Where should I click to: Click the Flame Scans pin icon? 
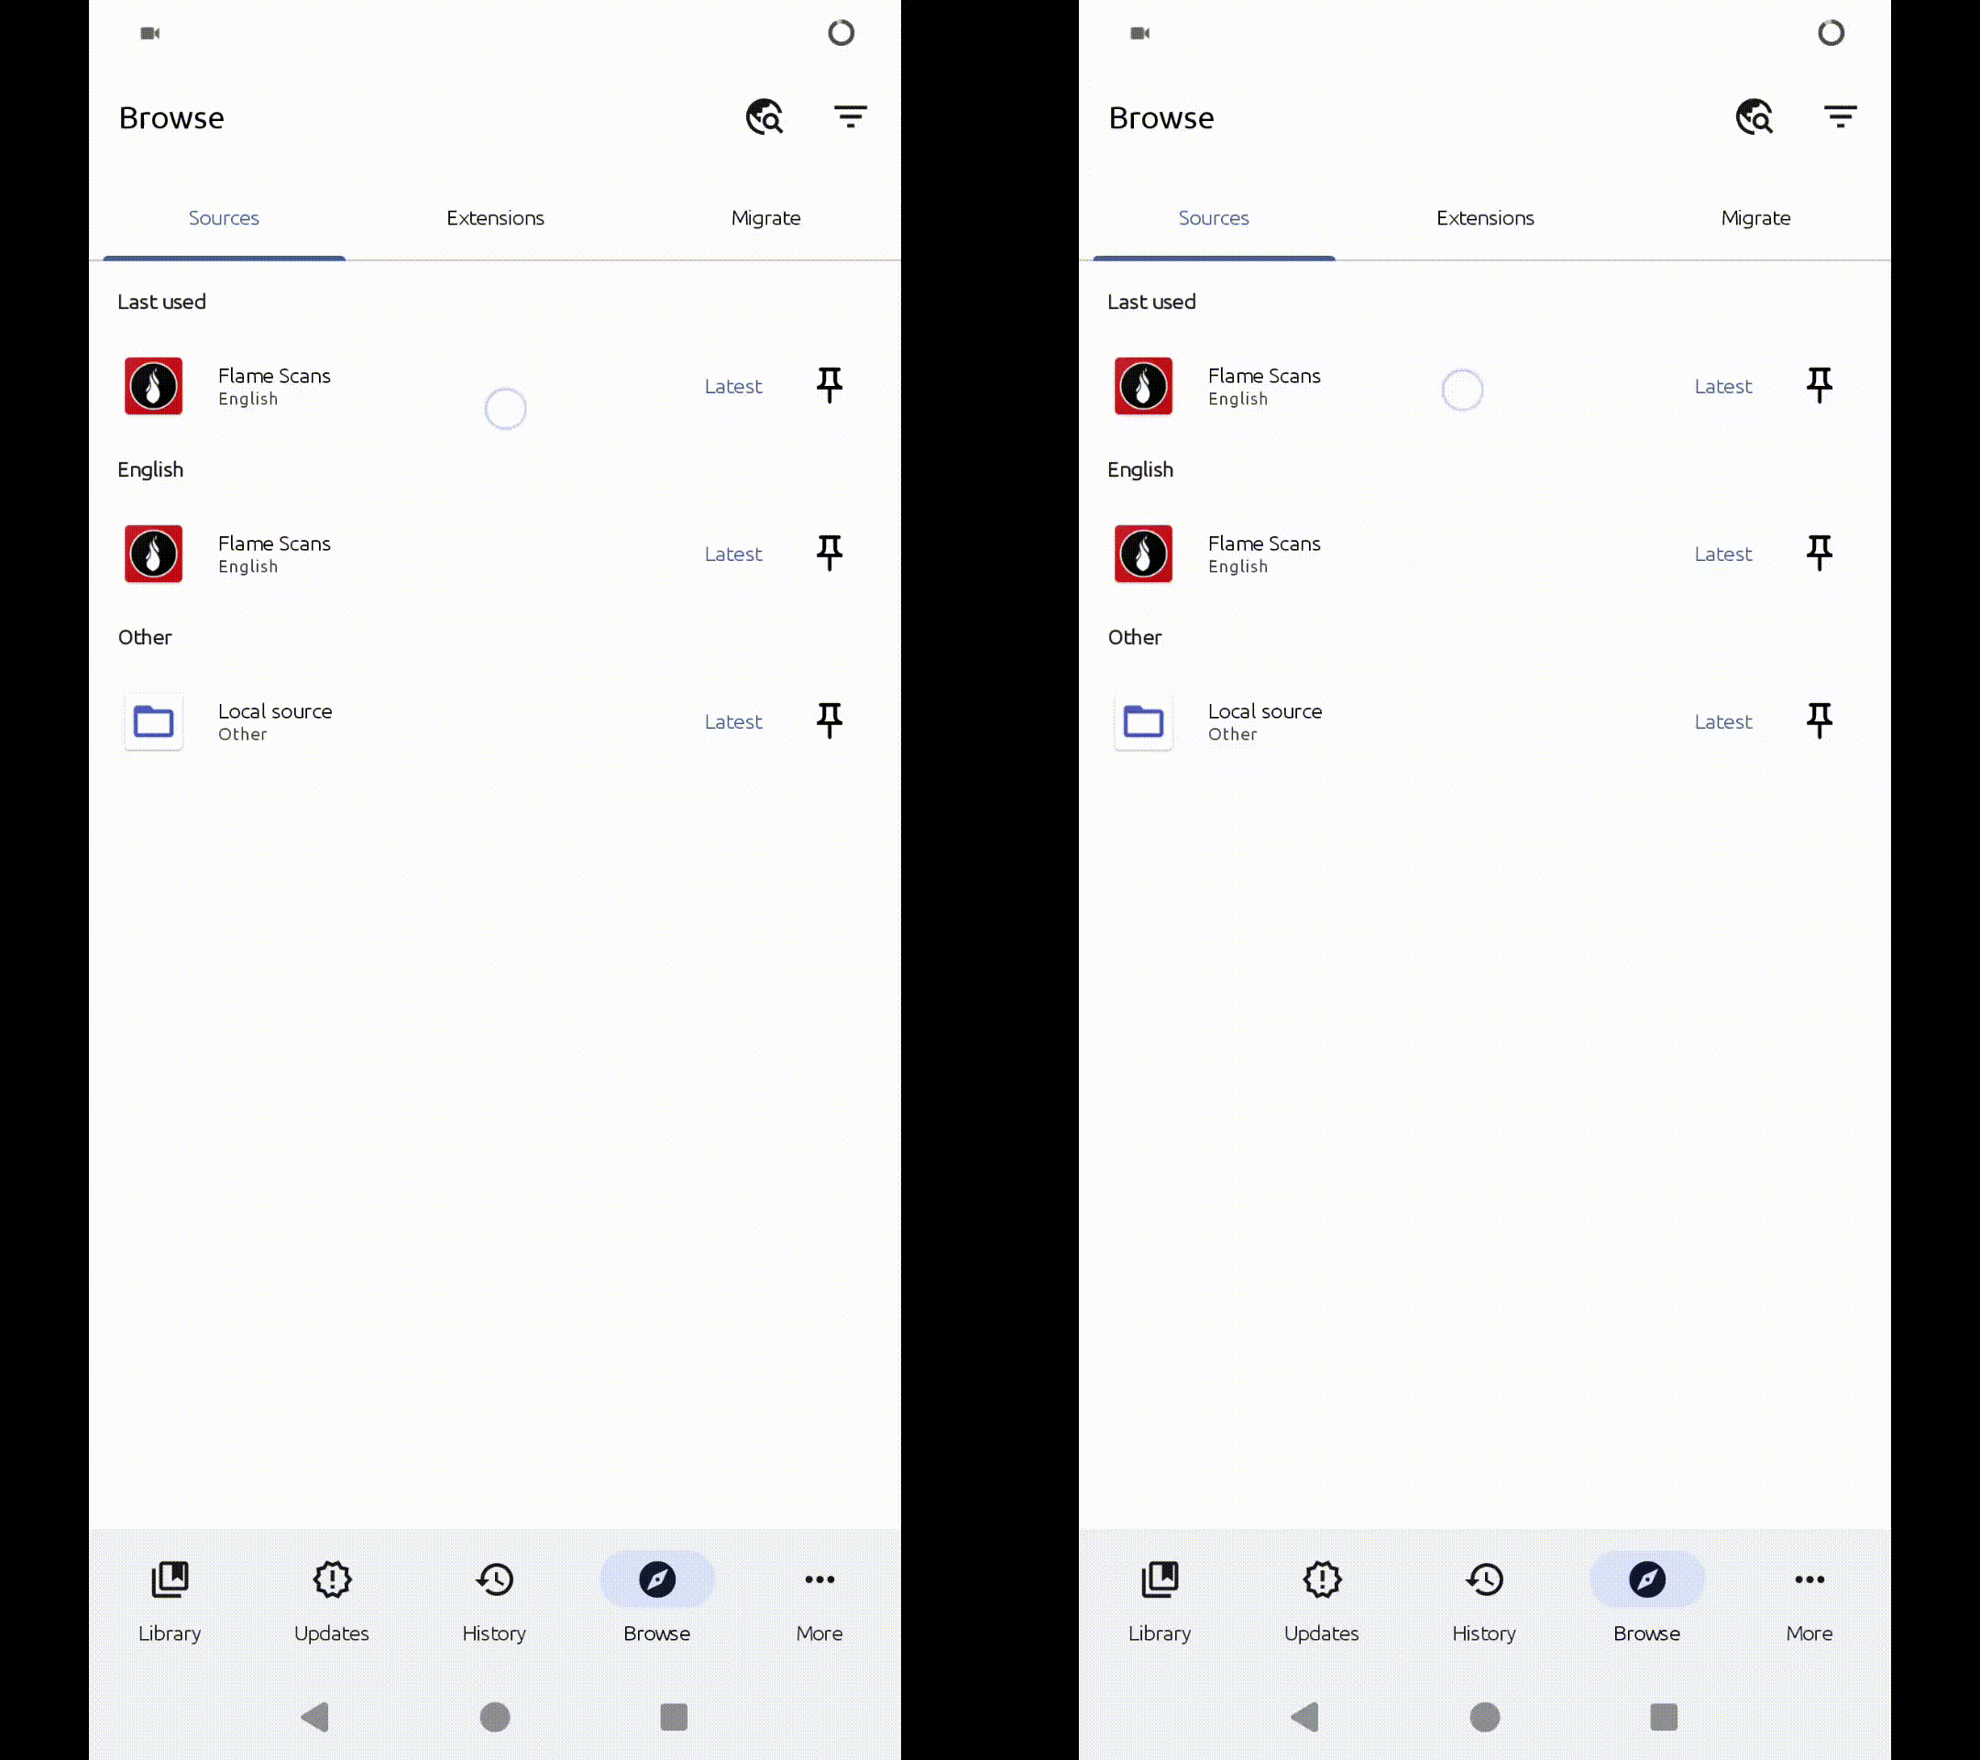click(829, 384)
